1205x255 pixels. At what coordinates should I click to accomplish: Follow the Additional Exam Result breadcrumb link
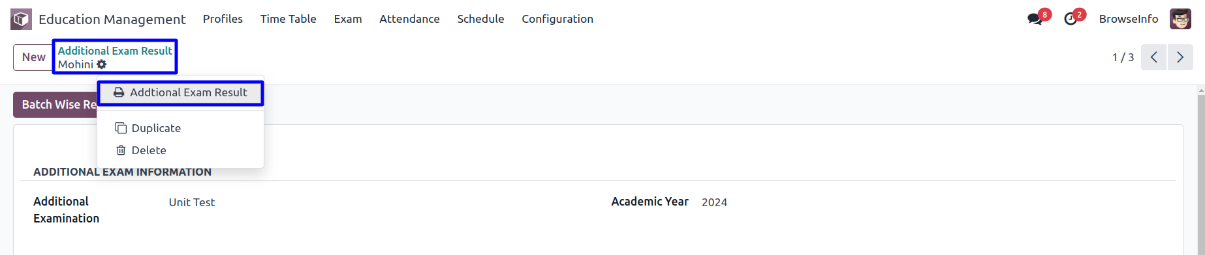115,50
